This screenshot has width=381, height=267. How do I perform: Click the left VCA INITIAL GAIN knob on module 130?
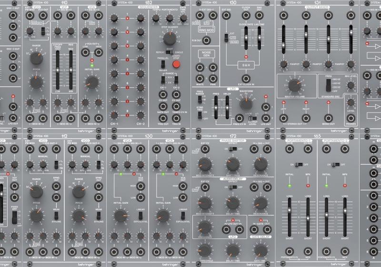click(x=120, y=216)
